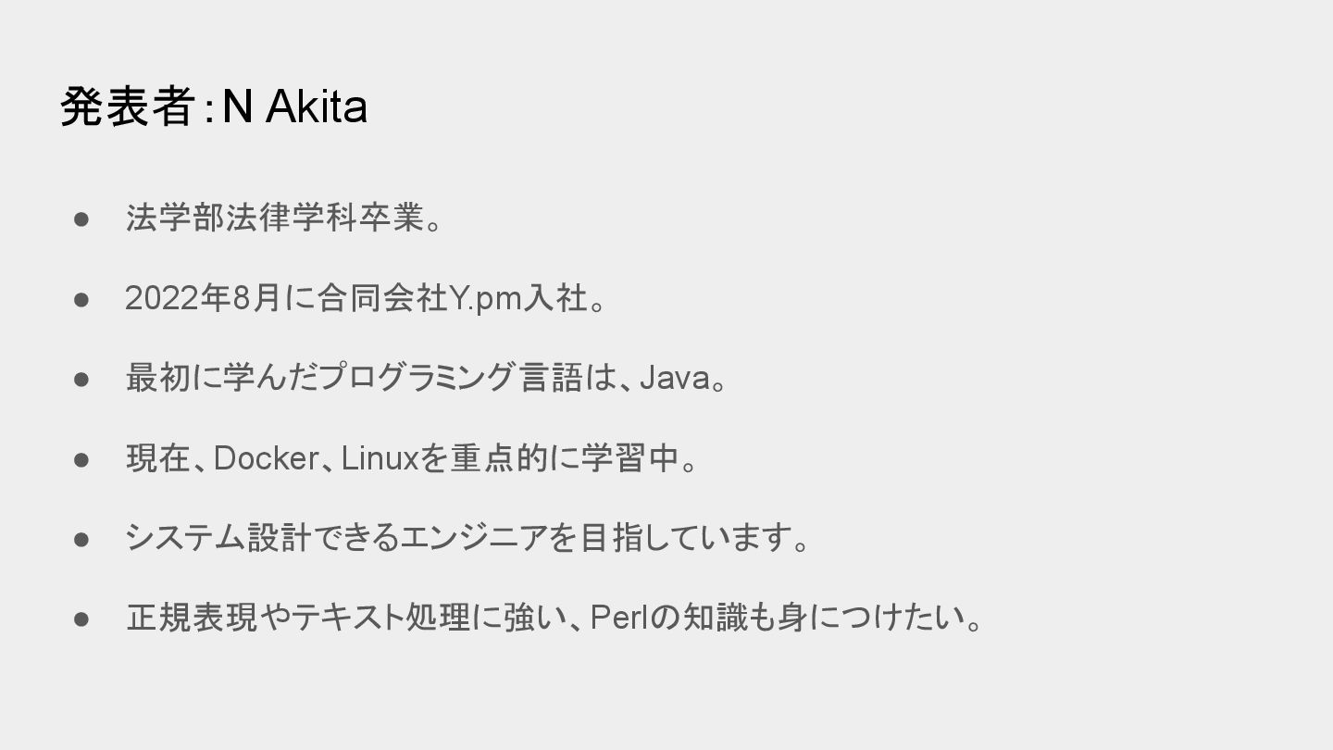Click the bullet dot before 最初に学んだ

click(x=81, y=379)
